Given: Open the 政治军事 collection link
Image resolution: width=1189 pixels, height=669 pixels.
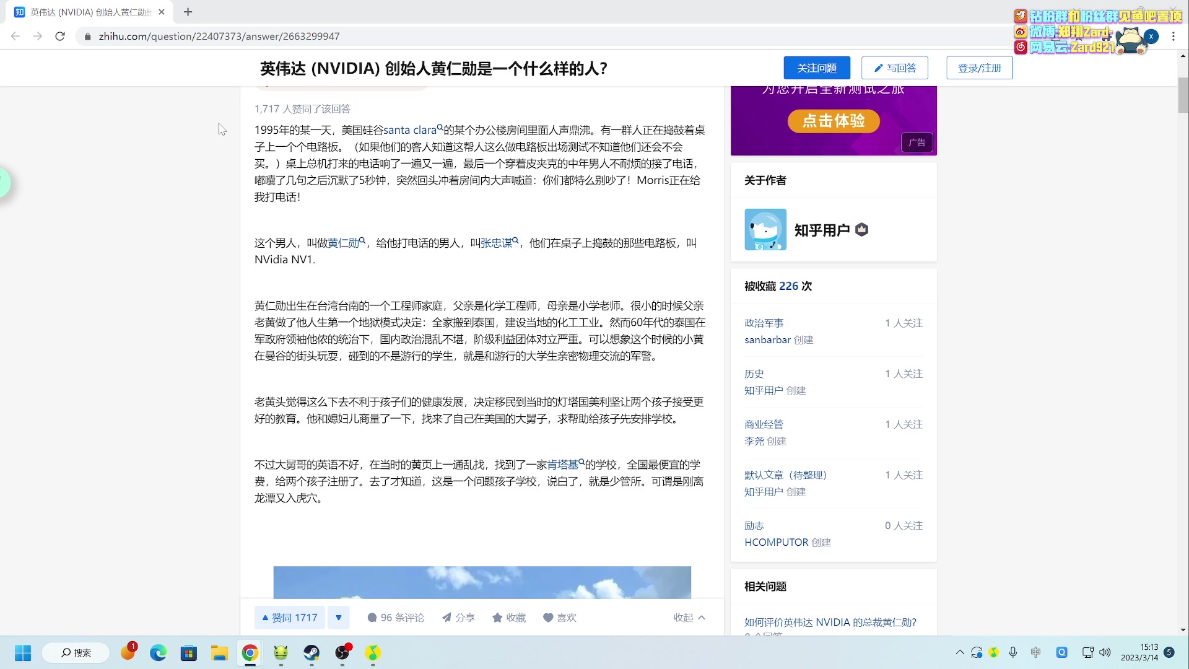Looking at the screenshot, I should pos(764,323).
